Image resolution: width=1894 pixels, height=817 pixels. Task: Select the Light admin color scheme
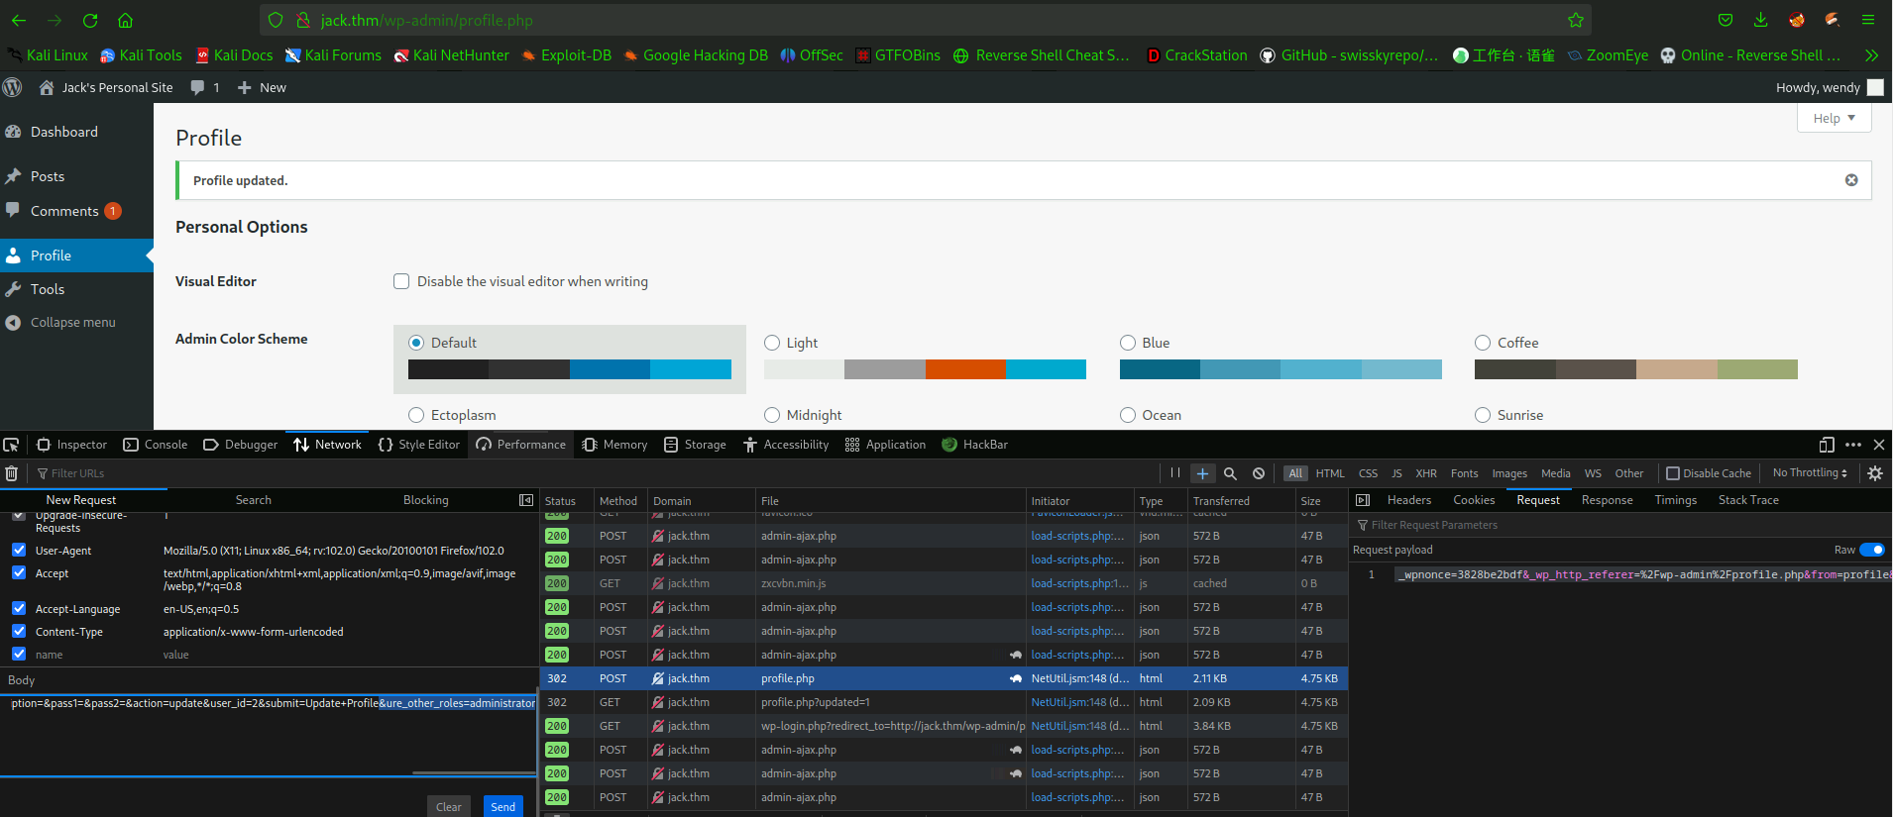click(772, 343)
